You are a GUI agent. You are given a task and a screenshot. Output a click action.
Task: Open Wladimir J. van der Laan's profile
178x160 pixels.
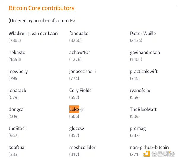click(x=33, y=34)
